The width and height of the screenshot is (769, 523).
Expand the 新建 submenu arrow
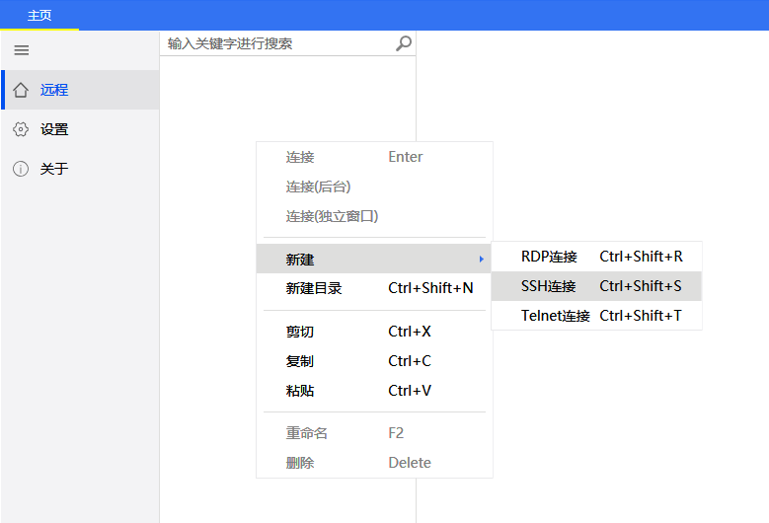(x=481, y=260)
